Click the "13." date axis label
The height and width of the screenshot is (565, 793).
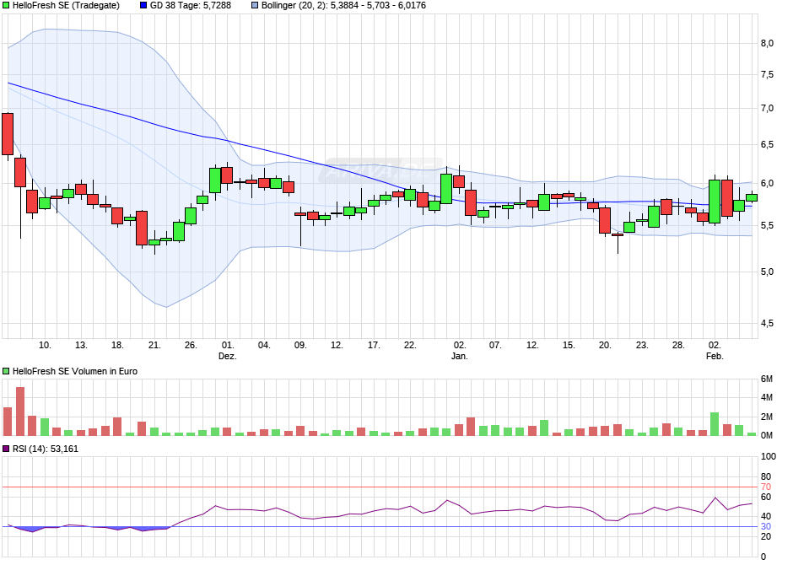point(81,345)
